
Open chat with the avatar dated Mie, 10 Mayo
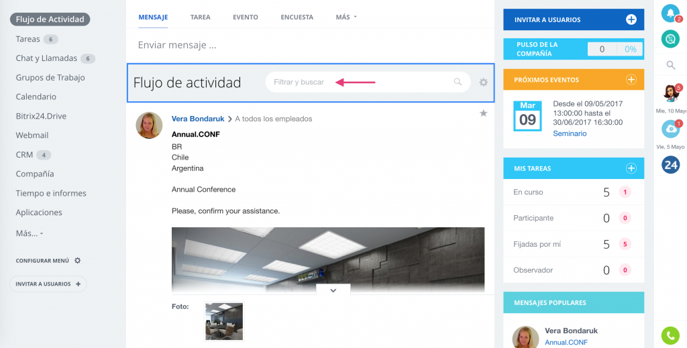tap(671, 94)
